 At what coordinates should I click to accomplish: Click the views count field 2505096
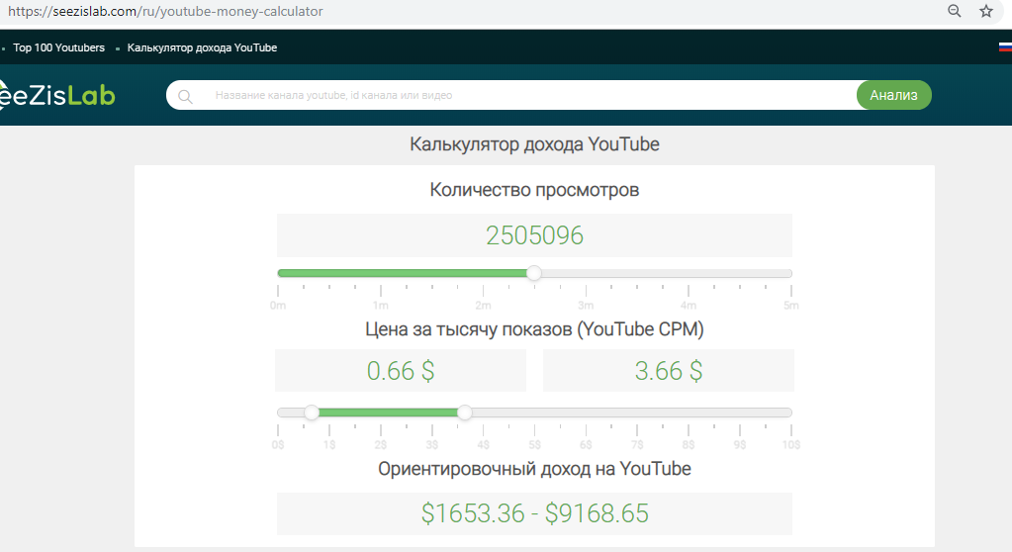pos(534,235)
